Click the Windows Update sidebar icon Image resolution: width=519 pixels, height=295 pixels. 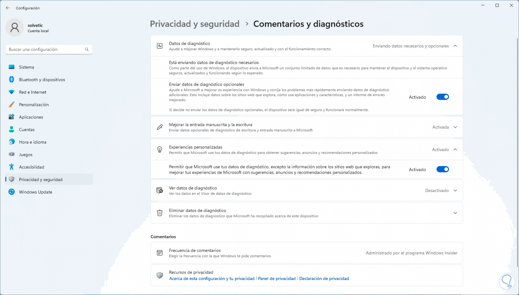click(x=12, y=192)
